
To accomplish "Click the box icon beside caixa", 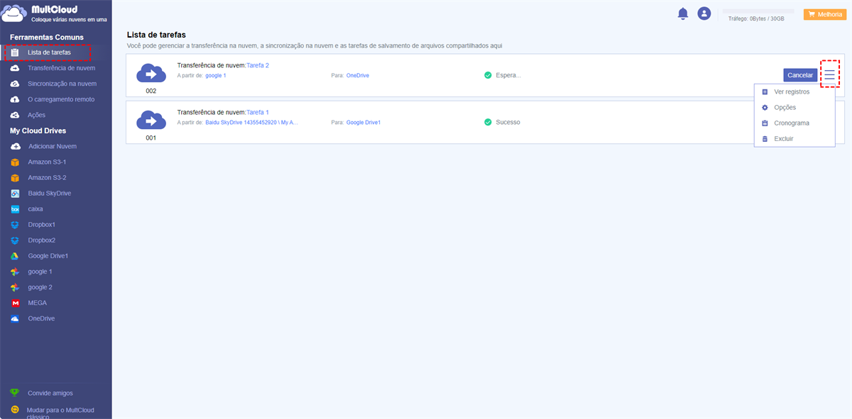I will tap(14, 209).
